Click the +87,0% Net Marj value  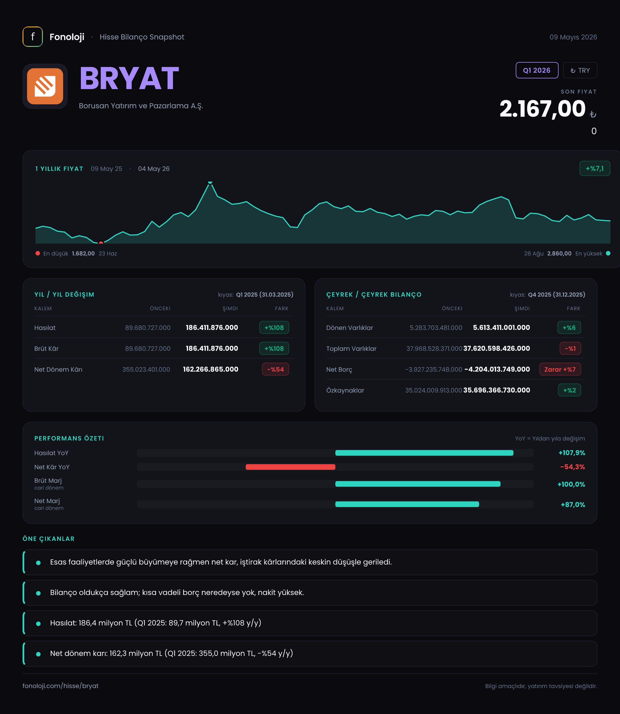click(573, 504)
